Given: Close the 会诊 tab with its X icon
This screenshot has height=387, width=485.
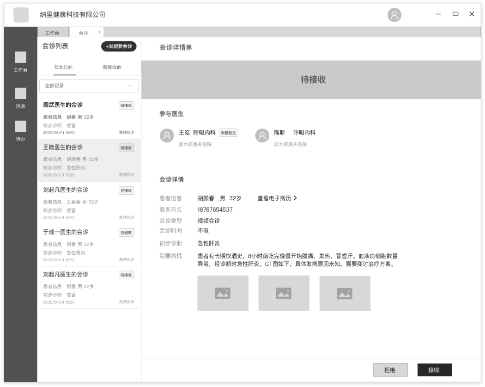Looking at the screenshot, I should point(99,32).
